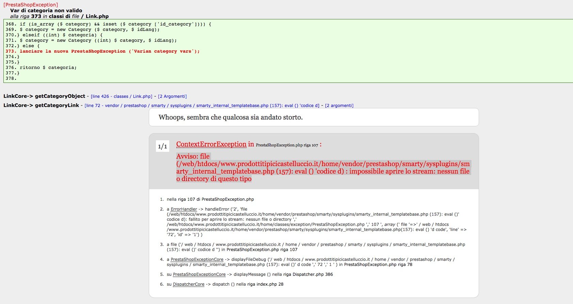This screenshot has height=304, width=573.
Task: Click highlighted red code line 373
Action: [x=102, y=51]
